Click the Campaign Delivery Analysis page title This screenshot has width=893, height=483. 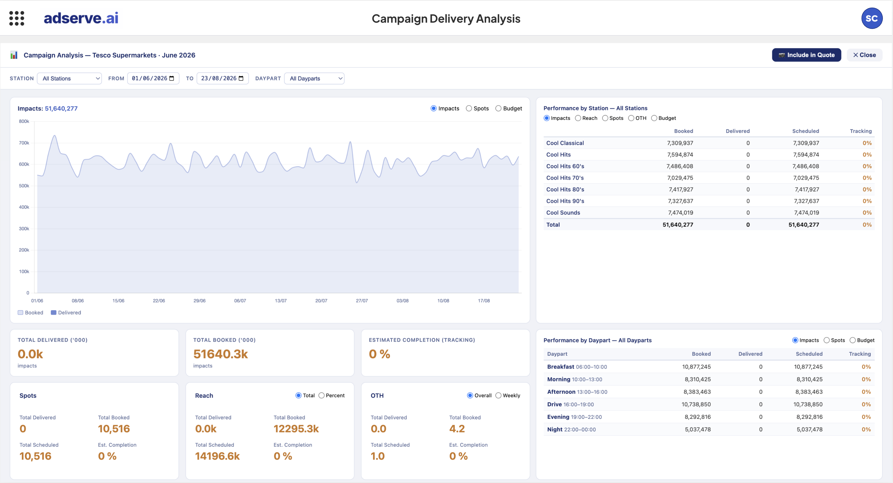tap(446, 18)
